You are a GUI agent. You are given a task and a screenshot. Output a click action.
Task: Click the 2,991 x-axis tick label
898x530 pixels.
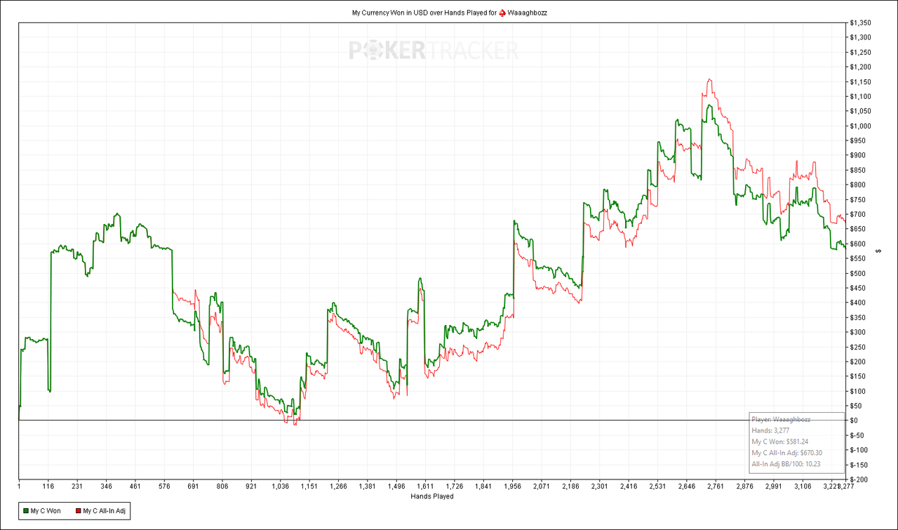775,486
